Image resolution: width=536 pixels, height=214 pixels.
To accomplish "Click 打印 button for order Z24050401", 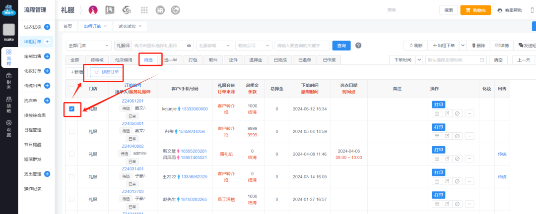I will pos(438,127).
